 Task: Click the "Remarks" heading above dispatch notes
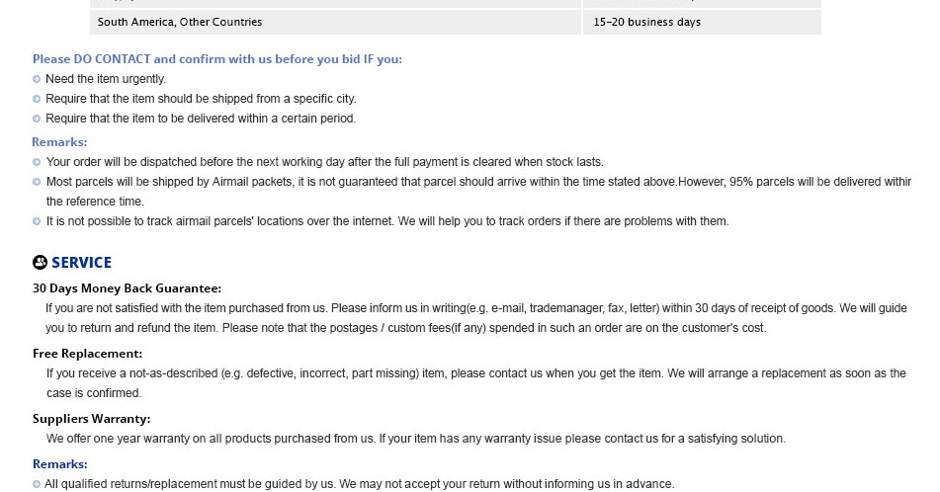tap(59, 142)
